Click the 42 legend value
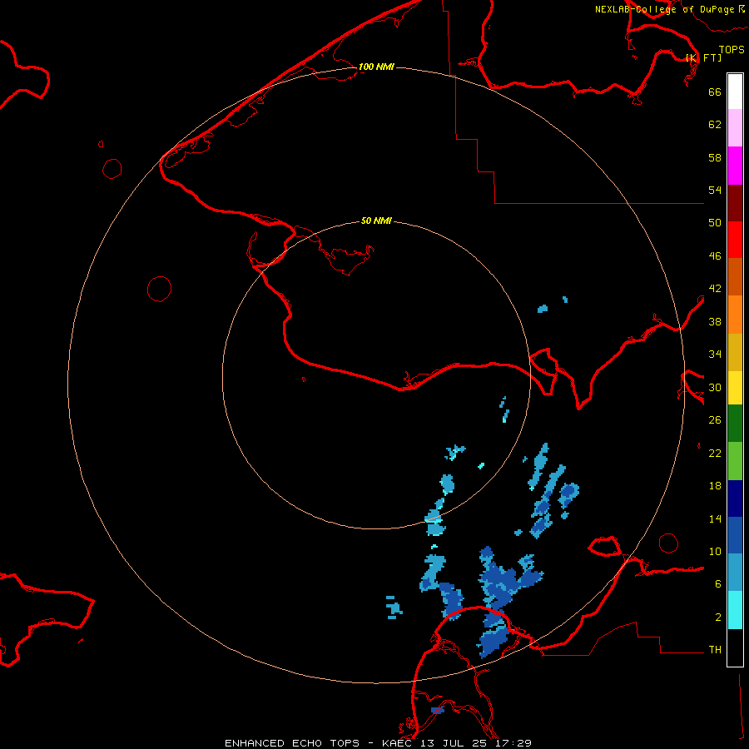Screen dimensions: 749x749 click(715, 289)
